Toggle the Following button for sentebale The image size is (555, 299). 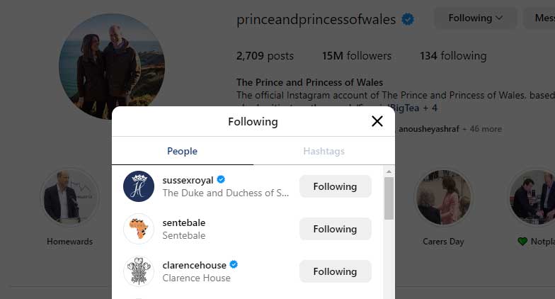pyautogui.click(x=335, y=229)
